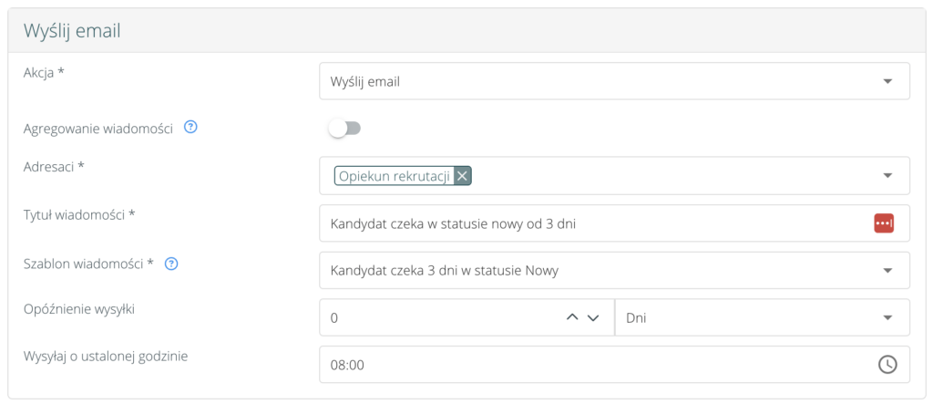Viewport: 933px width, 404px height.
Task: Expand the Akcja dropdown arrow
Action: pyautogui.click(x=887, y=81)
